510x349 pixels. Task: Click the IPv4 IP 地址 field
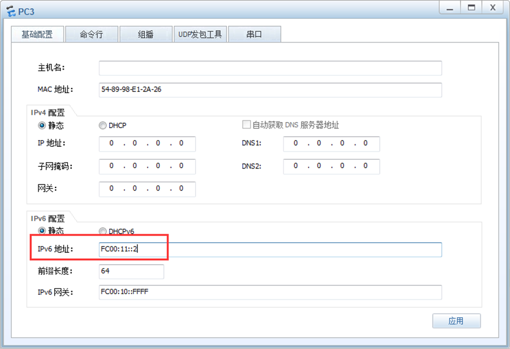coord(147,144)
